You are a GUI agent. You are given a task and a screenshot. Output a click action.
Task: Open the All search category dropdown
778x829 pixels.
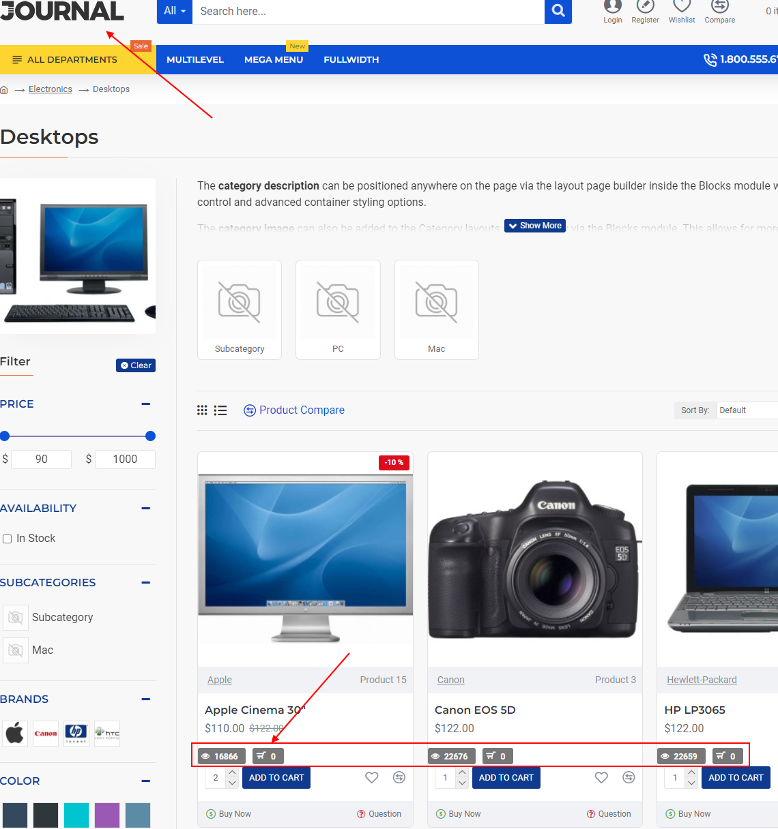175,11
